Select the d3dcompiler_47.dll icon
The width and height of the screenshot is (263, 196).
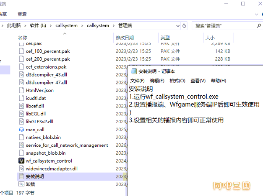[x=21, y=82]
